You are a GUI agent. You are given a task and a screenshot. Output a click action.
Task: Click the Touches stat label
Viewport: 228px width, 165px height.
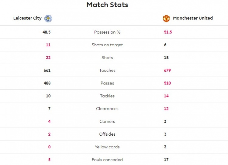coord(107,71)
